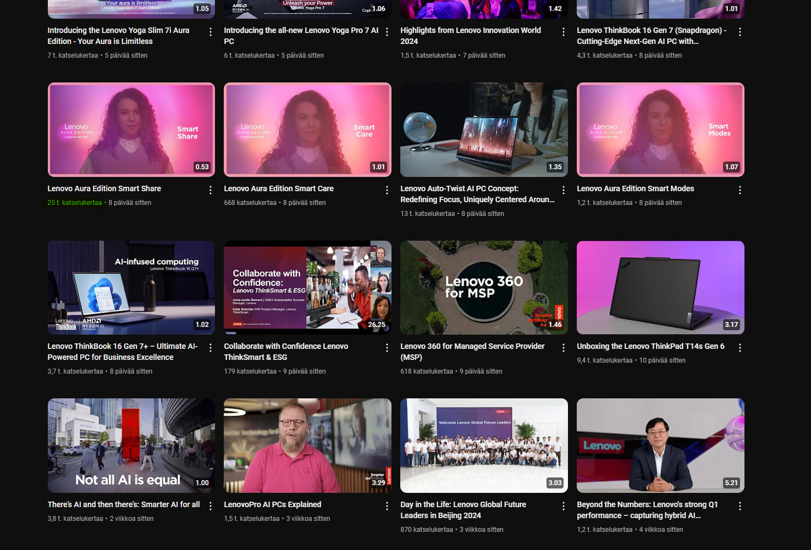Play the Q1 performance CEO thumbnail video

click(x=660, y=446)
